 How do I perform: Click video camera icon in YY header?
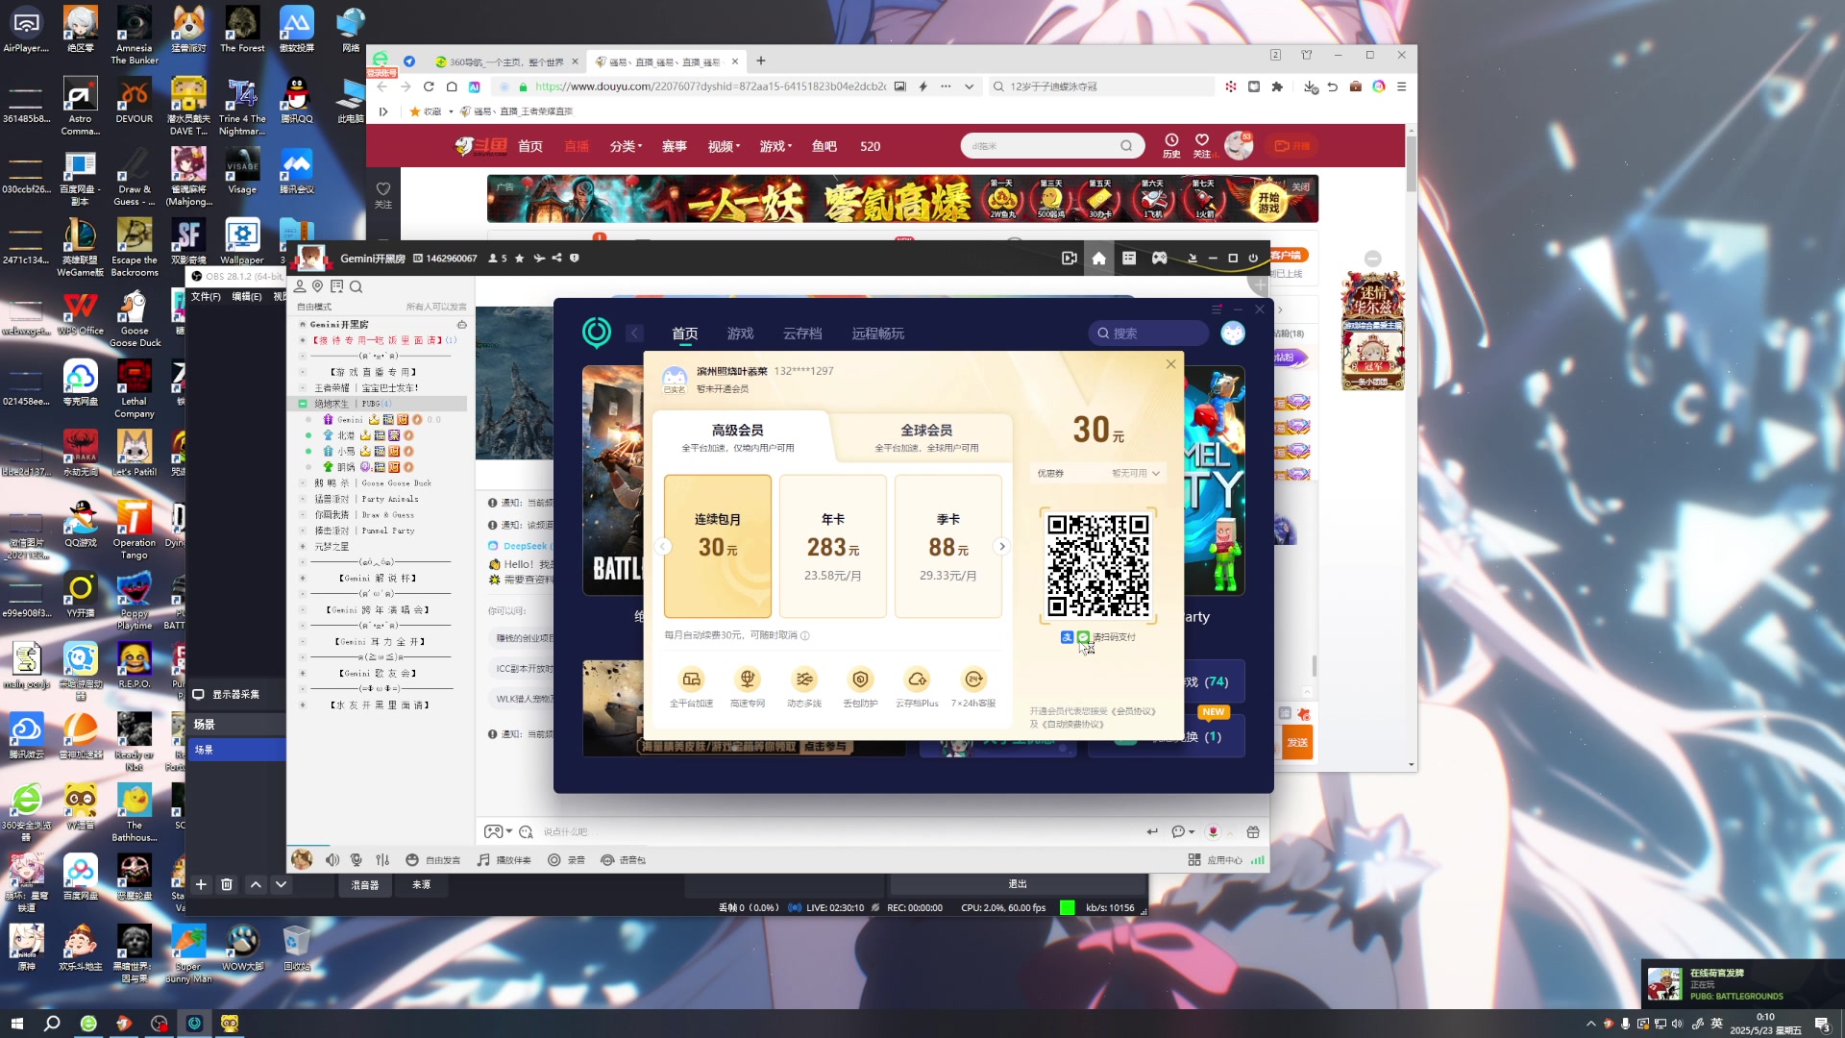[x=1069, y=258]
